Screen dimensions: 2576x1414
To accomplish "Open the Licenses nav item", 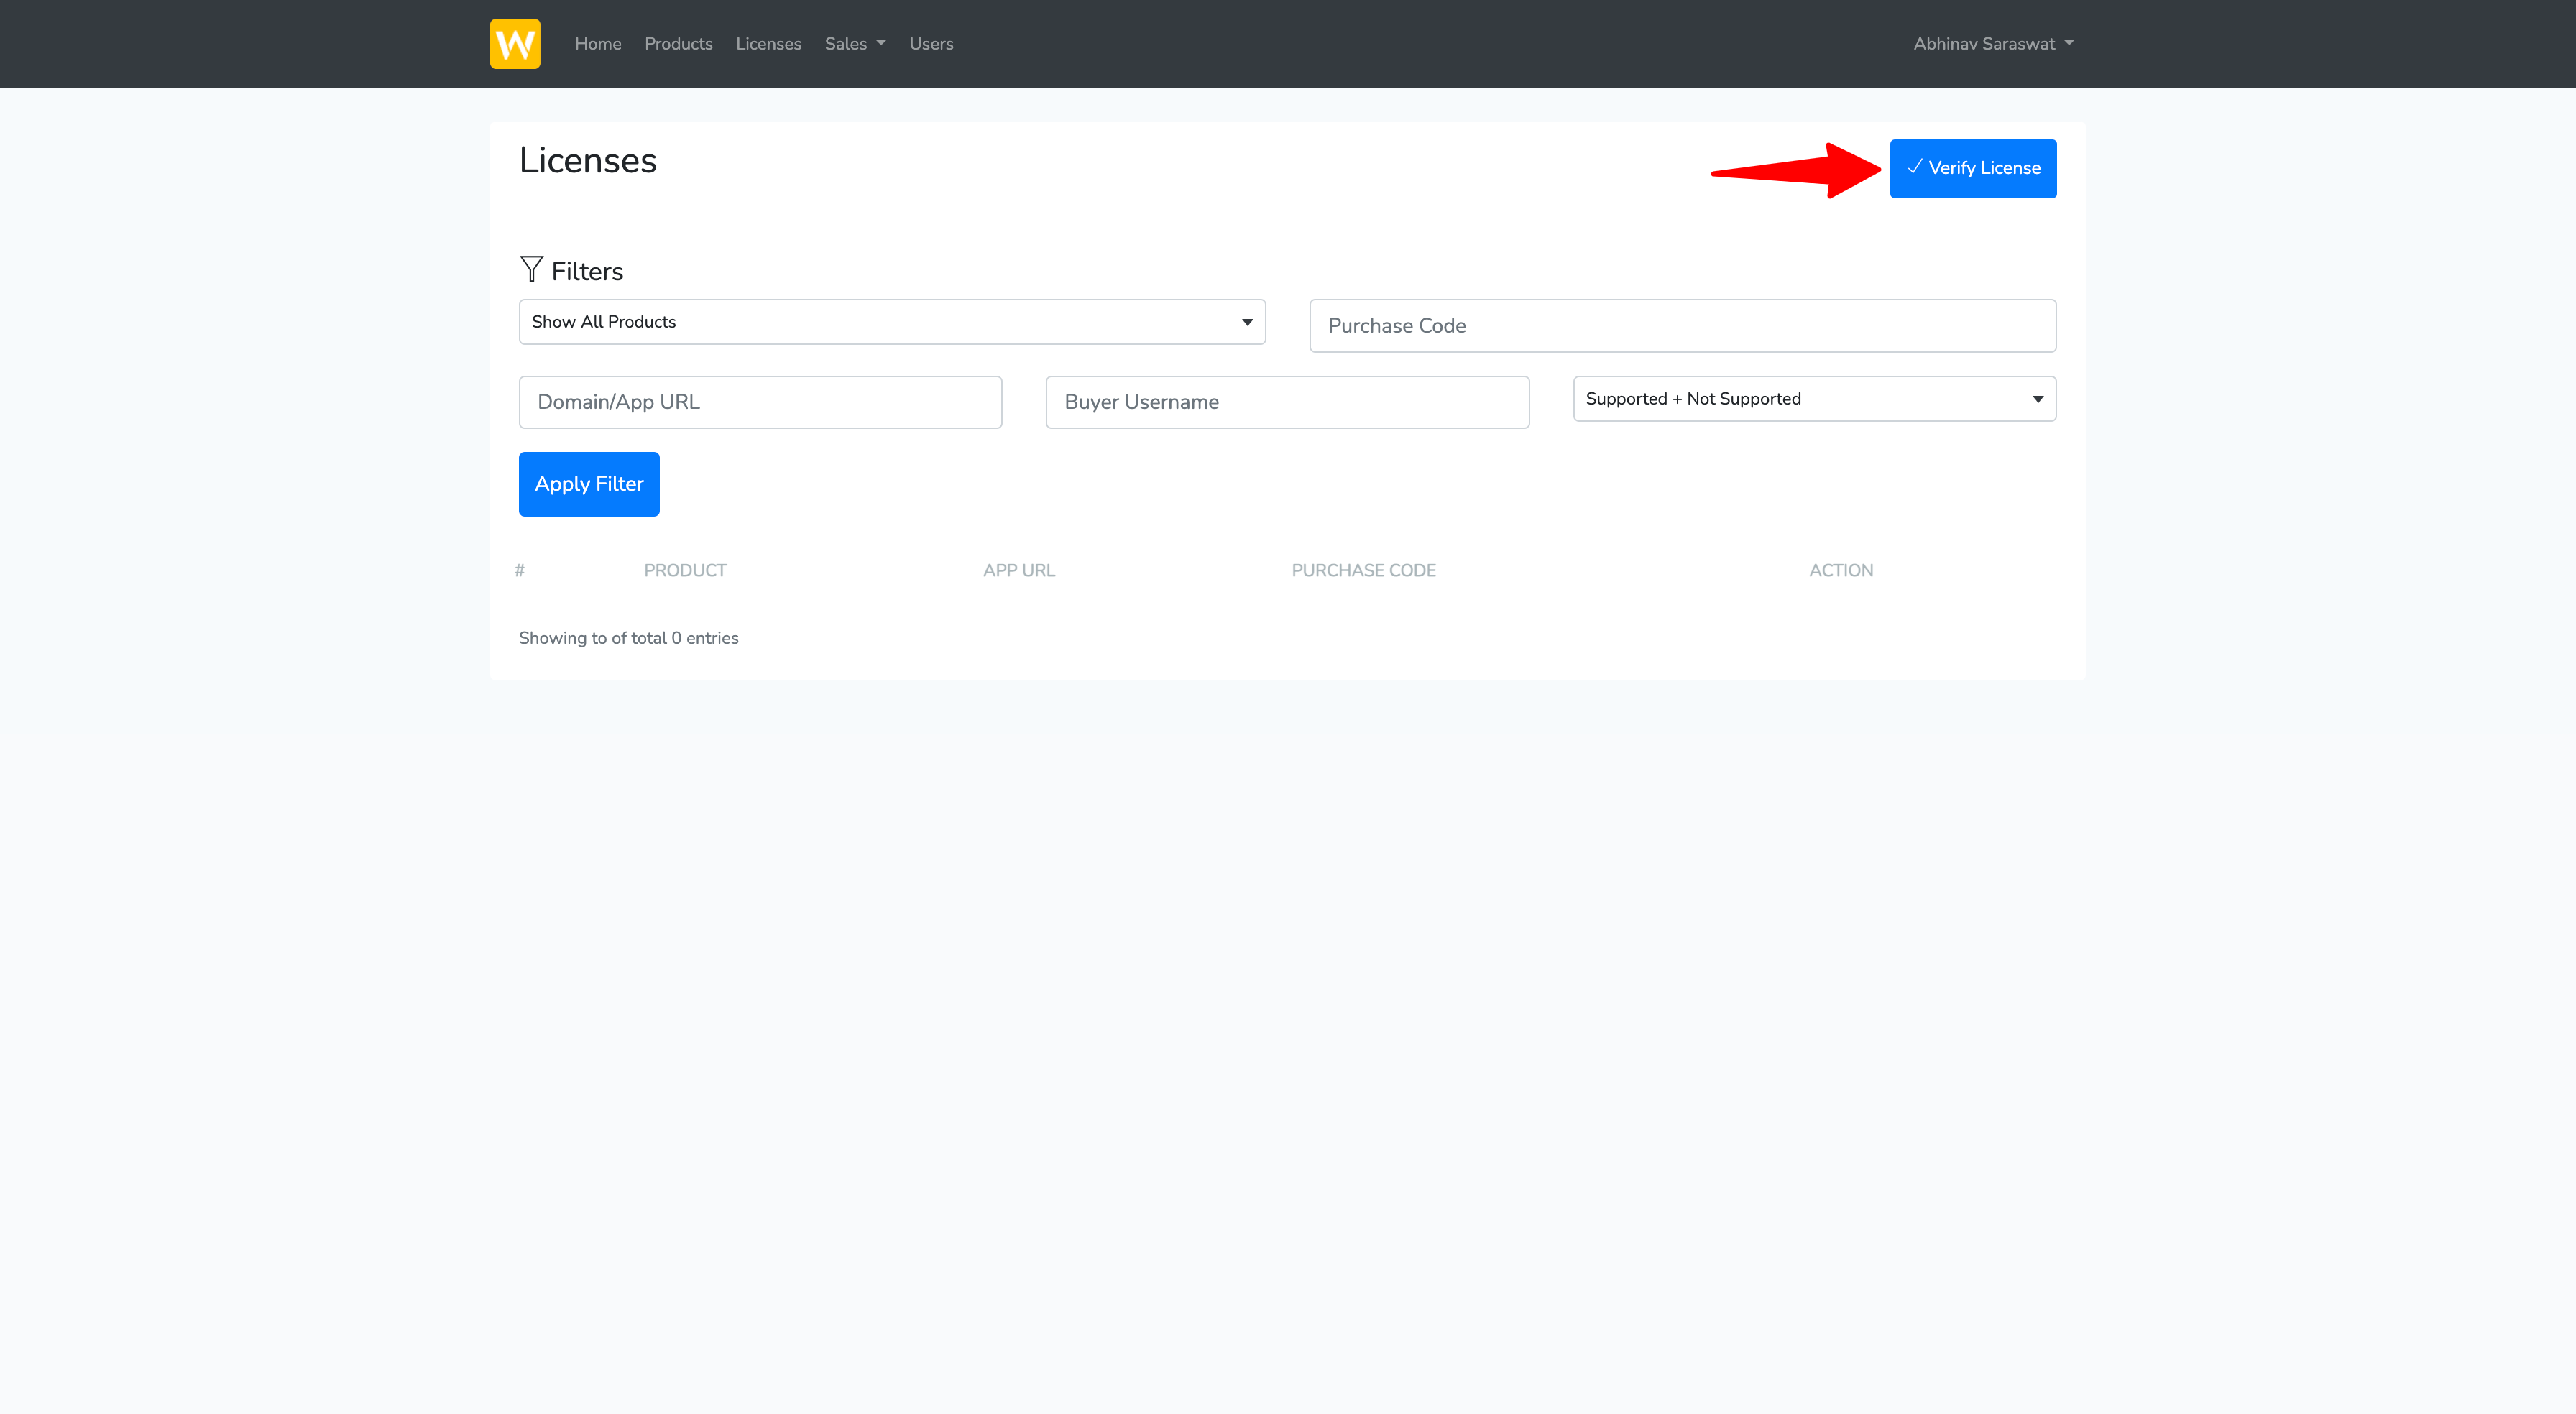I will pos(768,44).
